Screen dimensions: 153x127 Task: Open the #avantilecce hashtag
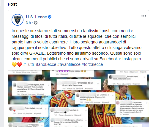point(69,64)
